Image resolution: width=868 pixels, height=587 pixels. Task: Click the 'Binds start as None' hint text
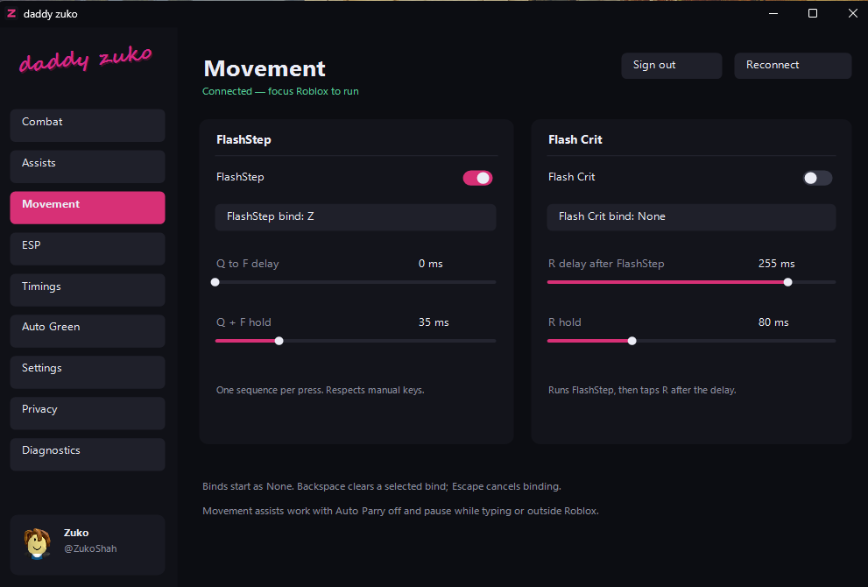point(381,487)
